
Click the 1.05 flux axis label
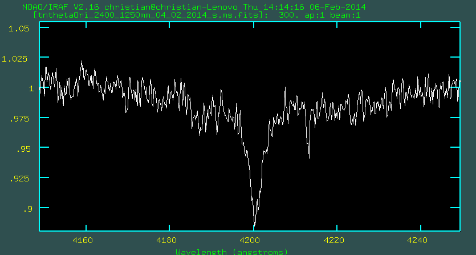[19, 29]
